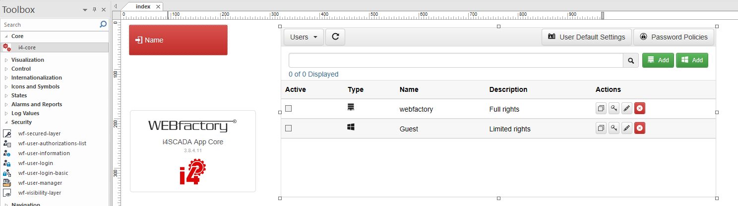Click the copy icon for webfactory user
This screenshot has width=738, height=206.
point(601,109)
